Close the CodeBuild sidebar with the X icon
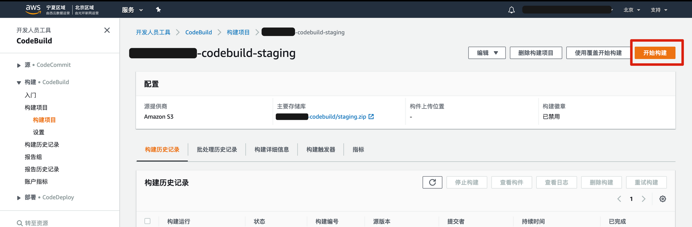The height and width of the screenshot is (227, 692). click(107, 30)
